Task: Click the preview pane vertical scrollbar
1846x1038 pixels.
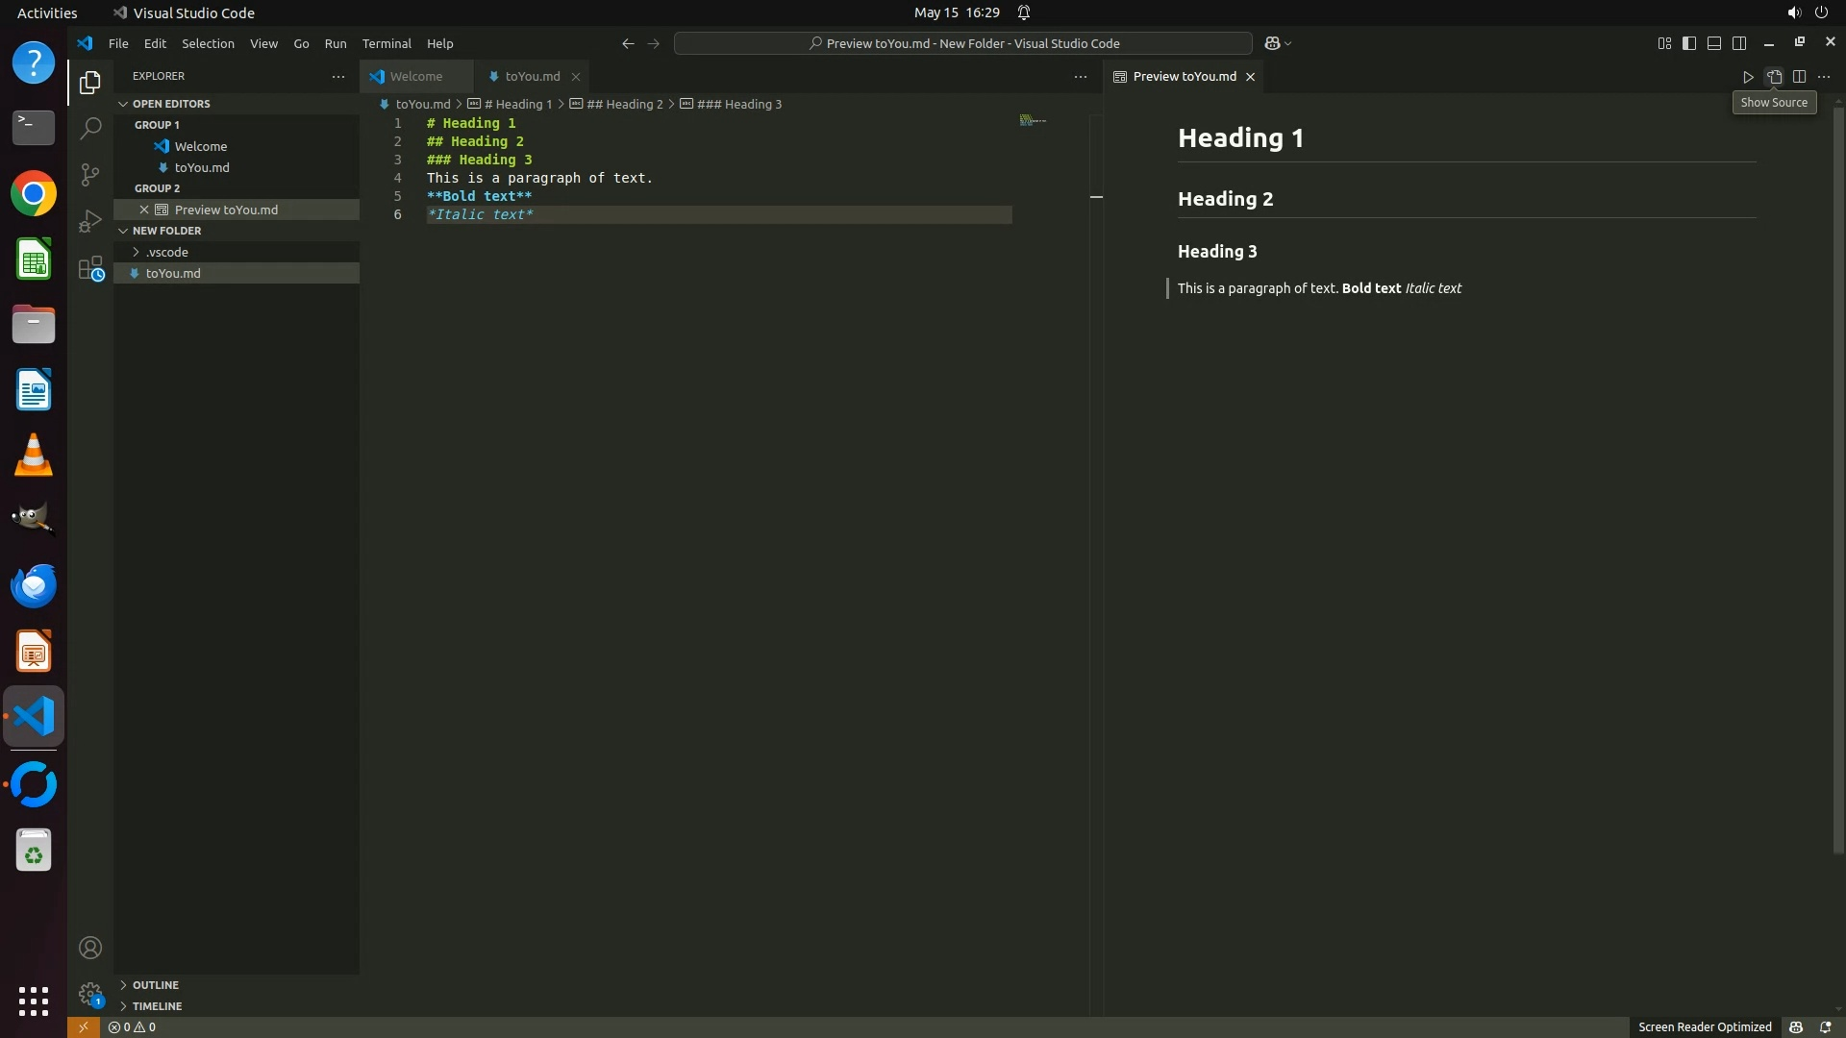Action: [1838, 481]
